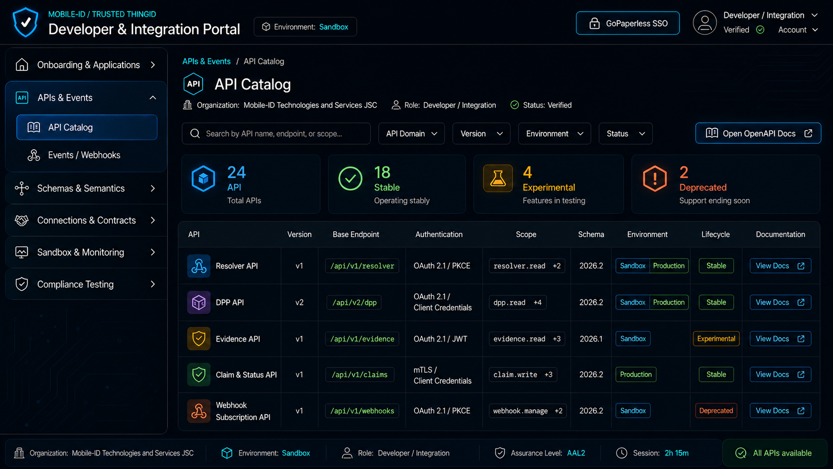Viewport: 833px width, 469px height.
Task: Click the user avatar icon
Action: (704, 23)
